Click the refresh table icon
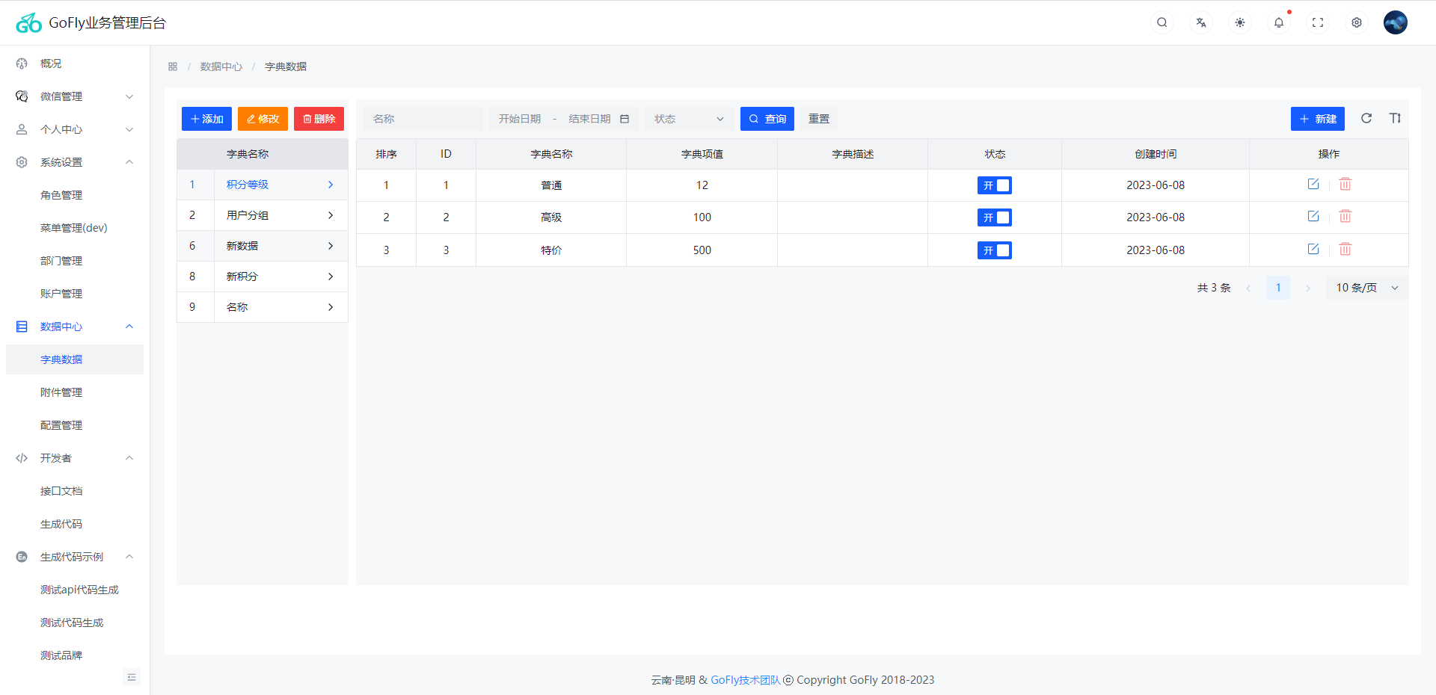The image size is (1436, 695). 1366,118
